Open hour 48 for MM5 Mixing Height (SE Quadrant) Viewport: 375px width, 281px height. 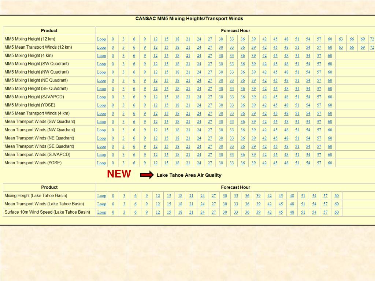286,89
